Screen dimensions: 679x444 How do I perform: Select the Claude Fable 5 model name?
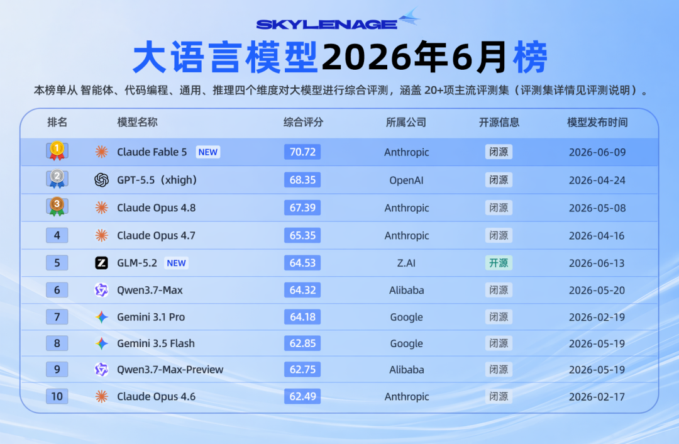152,152
